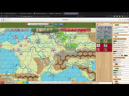Toggle the blue weather chip at bottom
This screenshot has height=96, width=129.
tap(27, 82)
